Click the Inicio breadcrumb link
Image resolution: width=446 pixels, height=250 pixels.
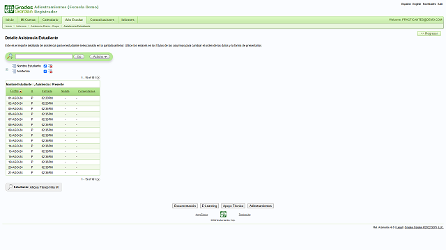[x=9, y=26]
